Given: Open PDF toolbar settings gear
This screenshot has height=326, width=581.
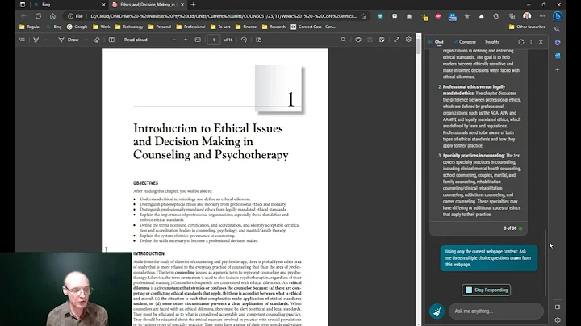Looking at the screenshot, I should pyautogui.click(x=408, y=40).
